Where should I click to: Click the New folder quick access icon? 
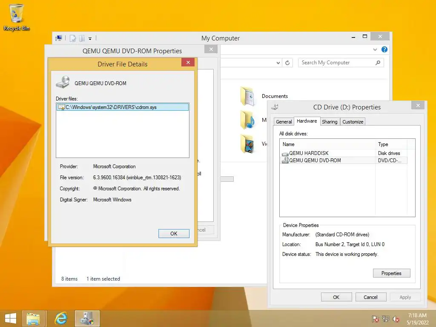(82, 38)
